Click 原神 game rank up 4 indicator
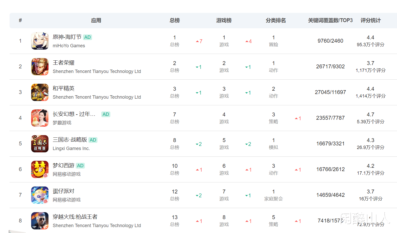This screenshot has width=397, height=233. pyautogui.click(x=249, y=41)
